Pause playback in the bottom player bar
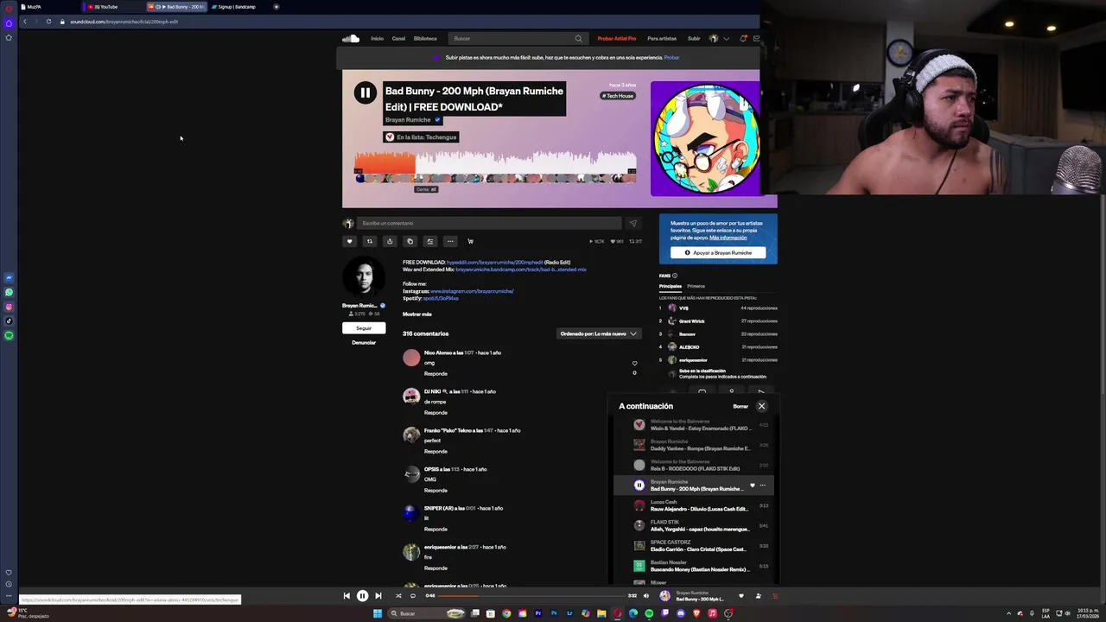The width and height of the screenshot is (1106, 622). (362, 595)
